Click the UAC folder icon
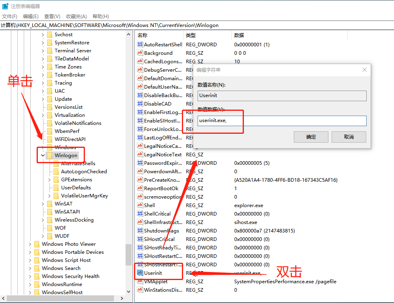394x303 pixels. (50, 91)
